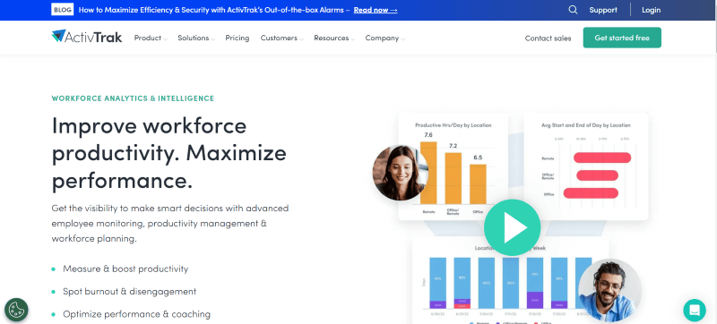Click the Login link

[x=651, y=10]
